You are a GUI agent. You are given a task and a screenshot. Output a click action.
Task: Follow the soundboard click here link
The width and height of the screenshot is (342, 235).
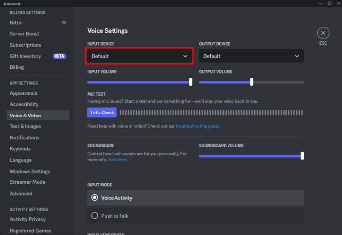click(117, 160)
